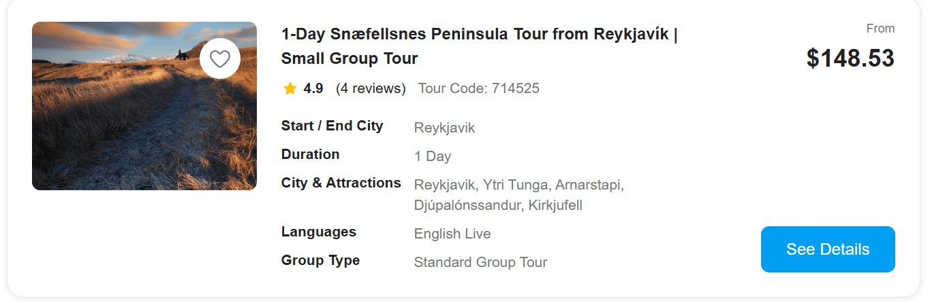Click the See Details button

[x=827, y=249]
